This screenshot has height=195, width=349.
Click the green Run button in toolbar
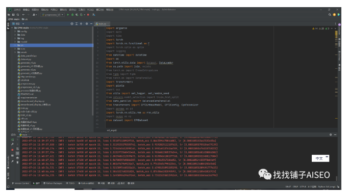tap(68, 15)
